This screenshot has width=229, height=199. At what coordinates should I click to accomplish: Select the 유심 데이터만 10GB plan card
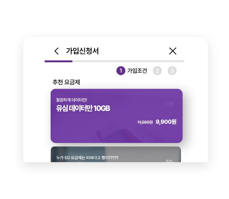117,116
